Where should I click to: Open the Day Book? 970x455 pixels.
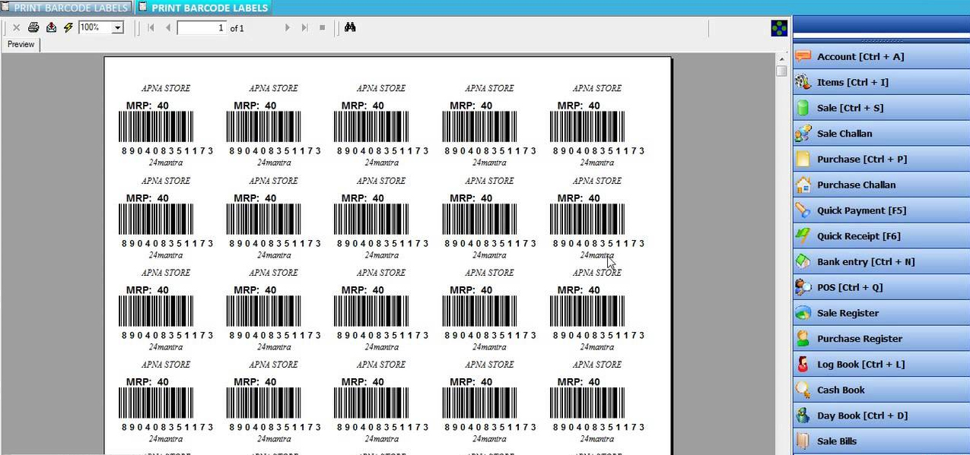(881, 416)
